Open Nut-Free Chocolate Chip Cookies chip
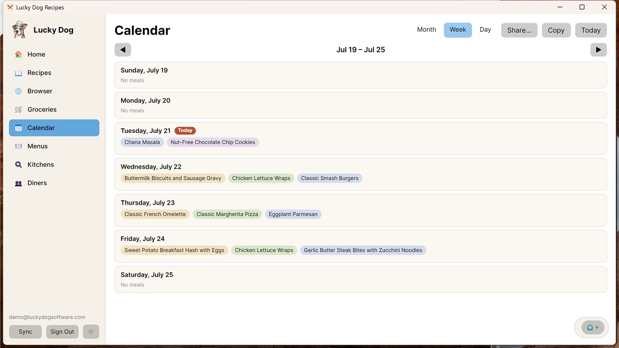The height and width of the screenshot is (348, 619). (213, 142)
